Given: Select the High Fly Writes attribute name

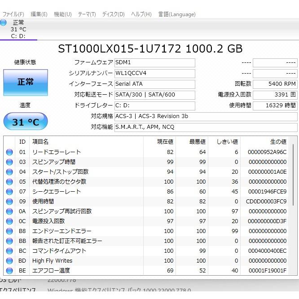Looking at the screenshot, I should click(52, 261).
